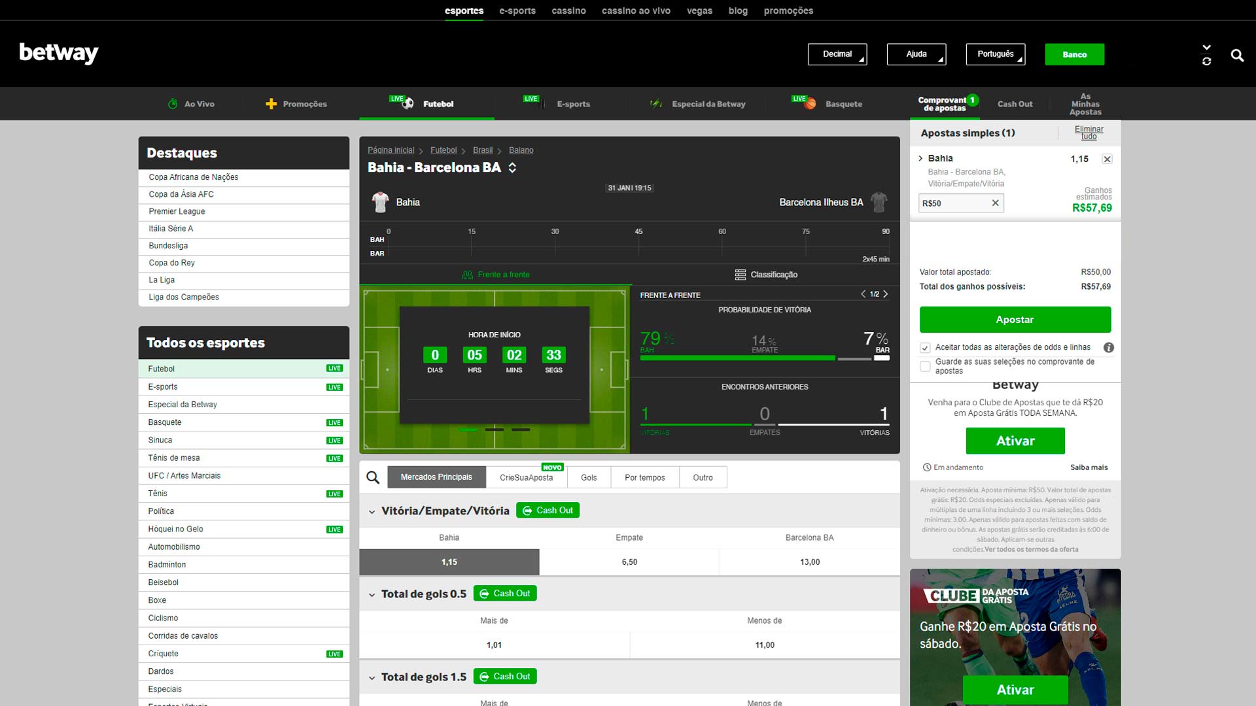
Task: Select the Ao Vivo live icon
Action: pos(172,103)
